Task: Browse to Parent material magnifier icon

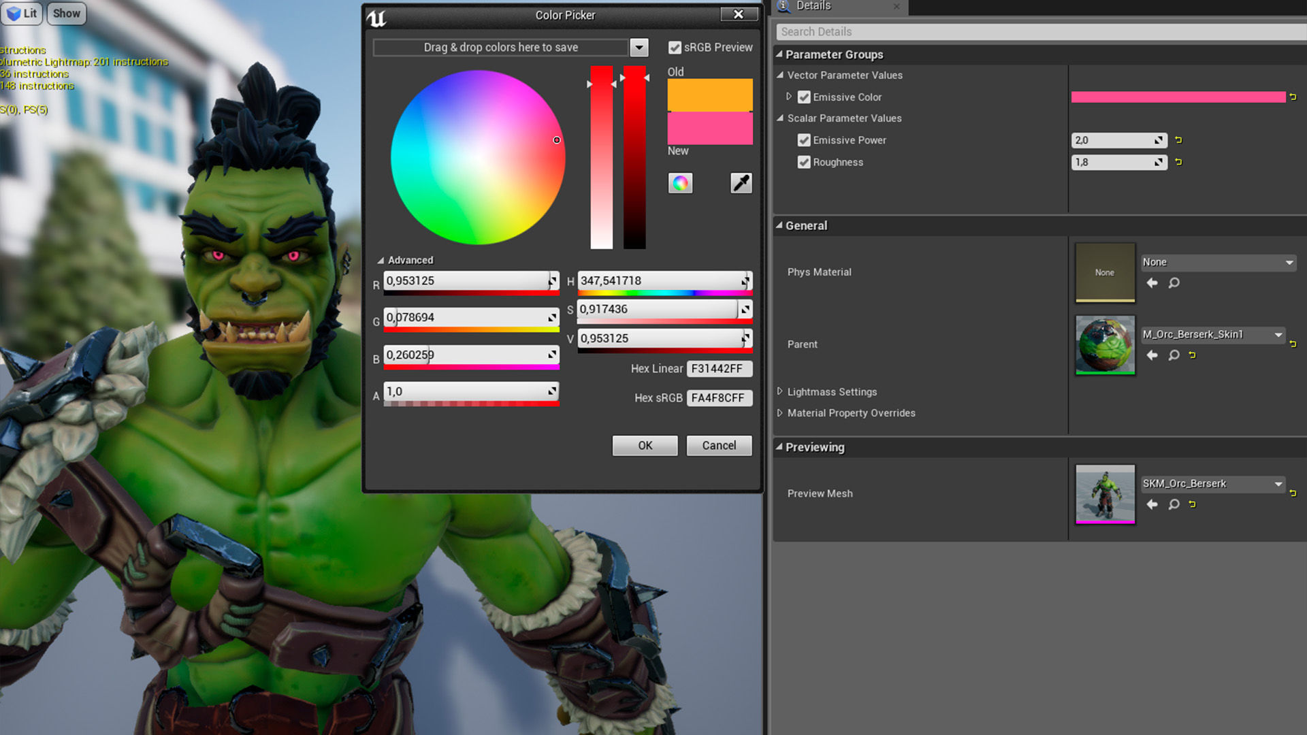Action: point(1174,355)
